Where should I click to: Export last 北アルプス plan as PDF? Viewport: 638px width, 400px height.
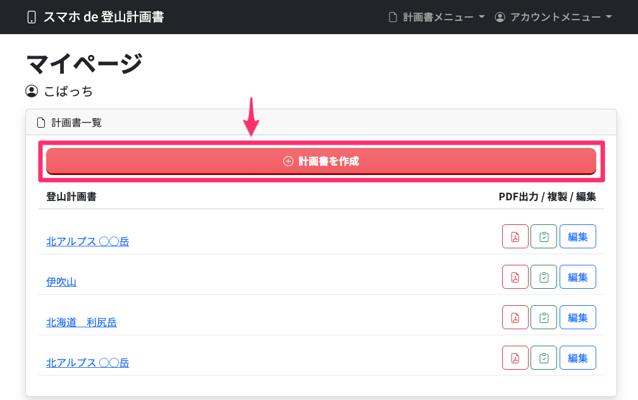pos(515,358)
